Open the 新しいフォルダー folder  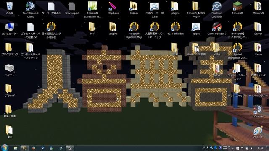click(x=237, y=91)
